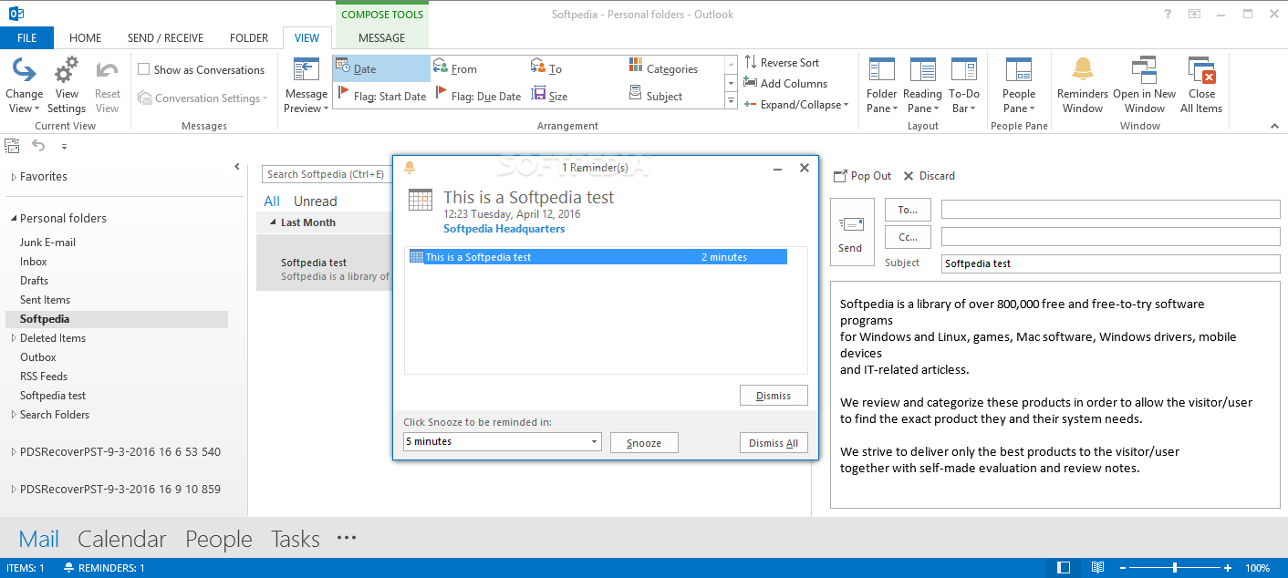1288x578 pixels.
Task: Switch to the FOLDER tab
Action: [249, 38]
